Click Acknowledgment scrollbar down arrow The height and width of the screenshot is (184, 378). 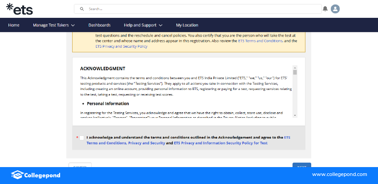point(295,116)
